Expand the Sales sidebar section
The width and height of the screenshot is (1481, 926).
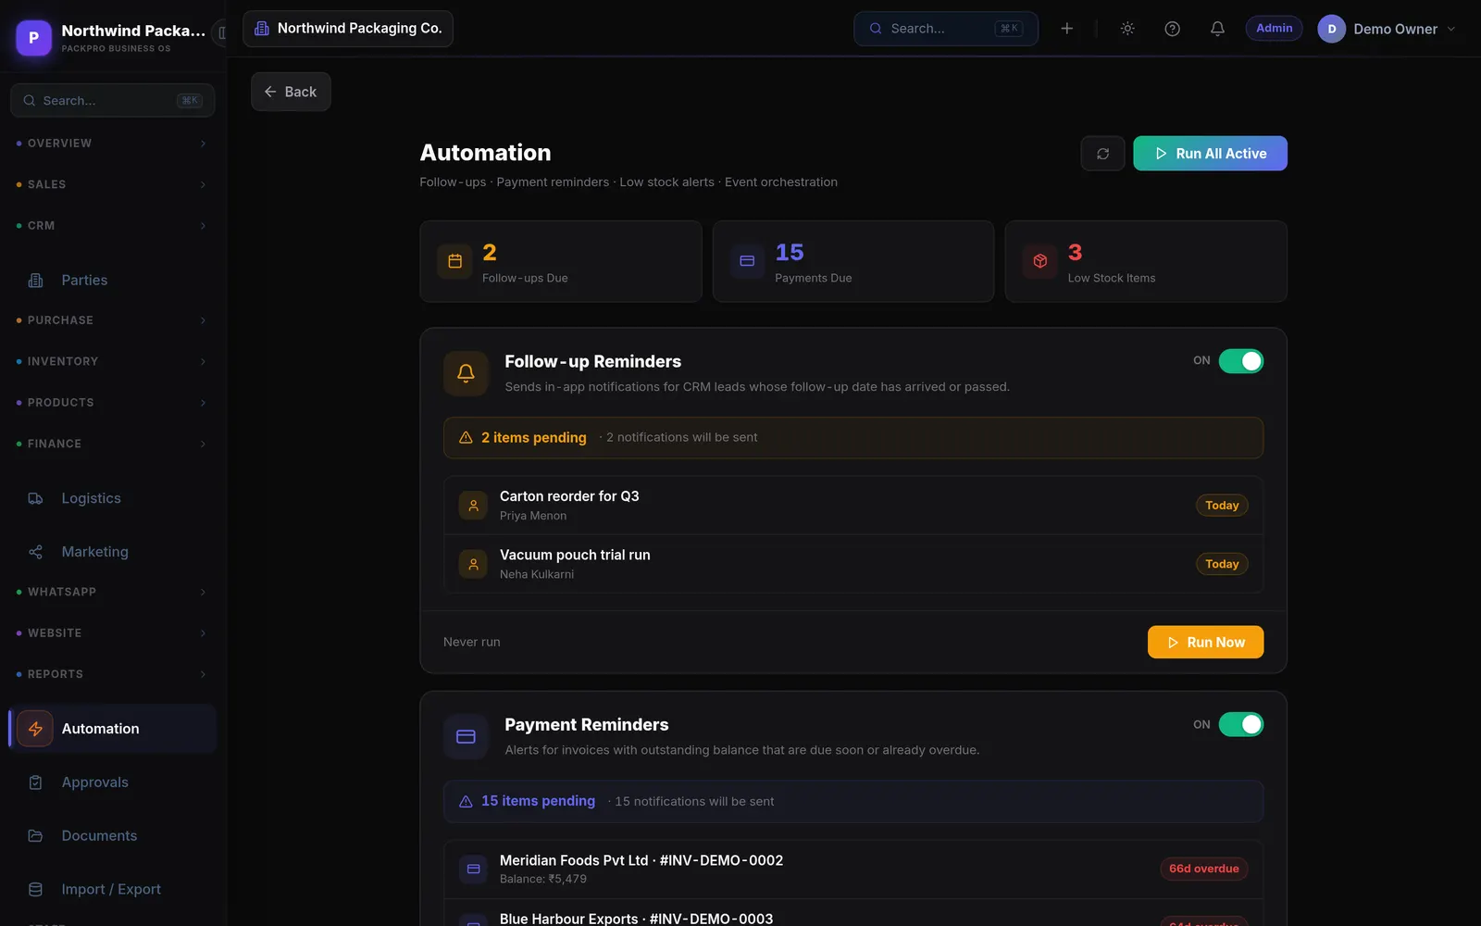pyautogui.click(x=111, y=184)
